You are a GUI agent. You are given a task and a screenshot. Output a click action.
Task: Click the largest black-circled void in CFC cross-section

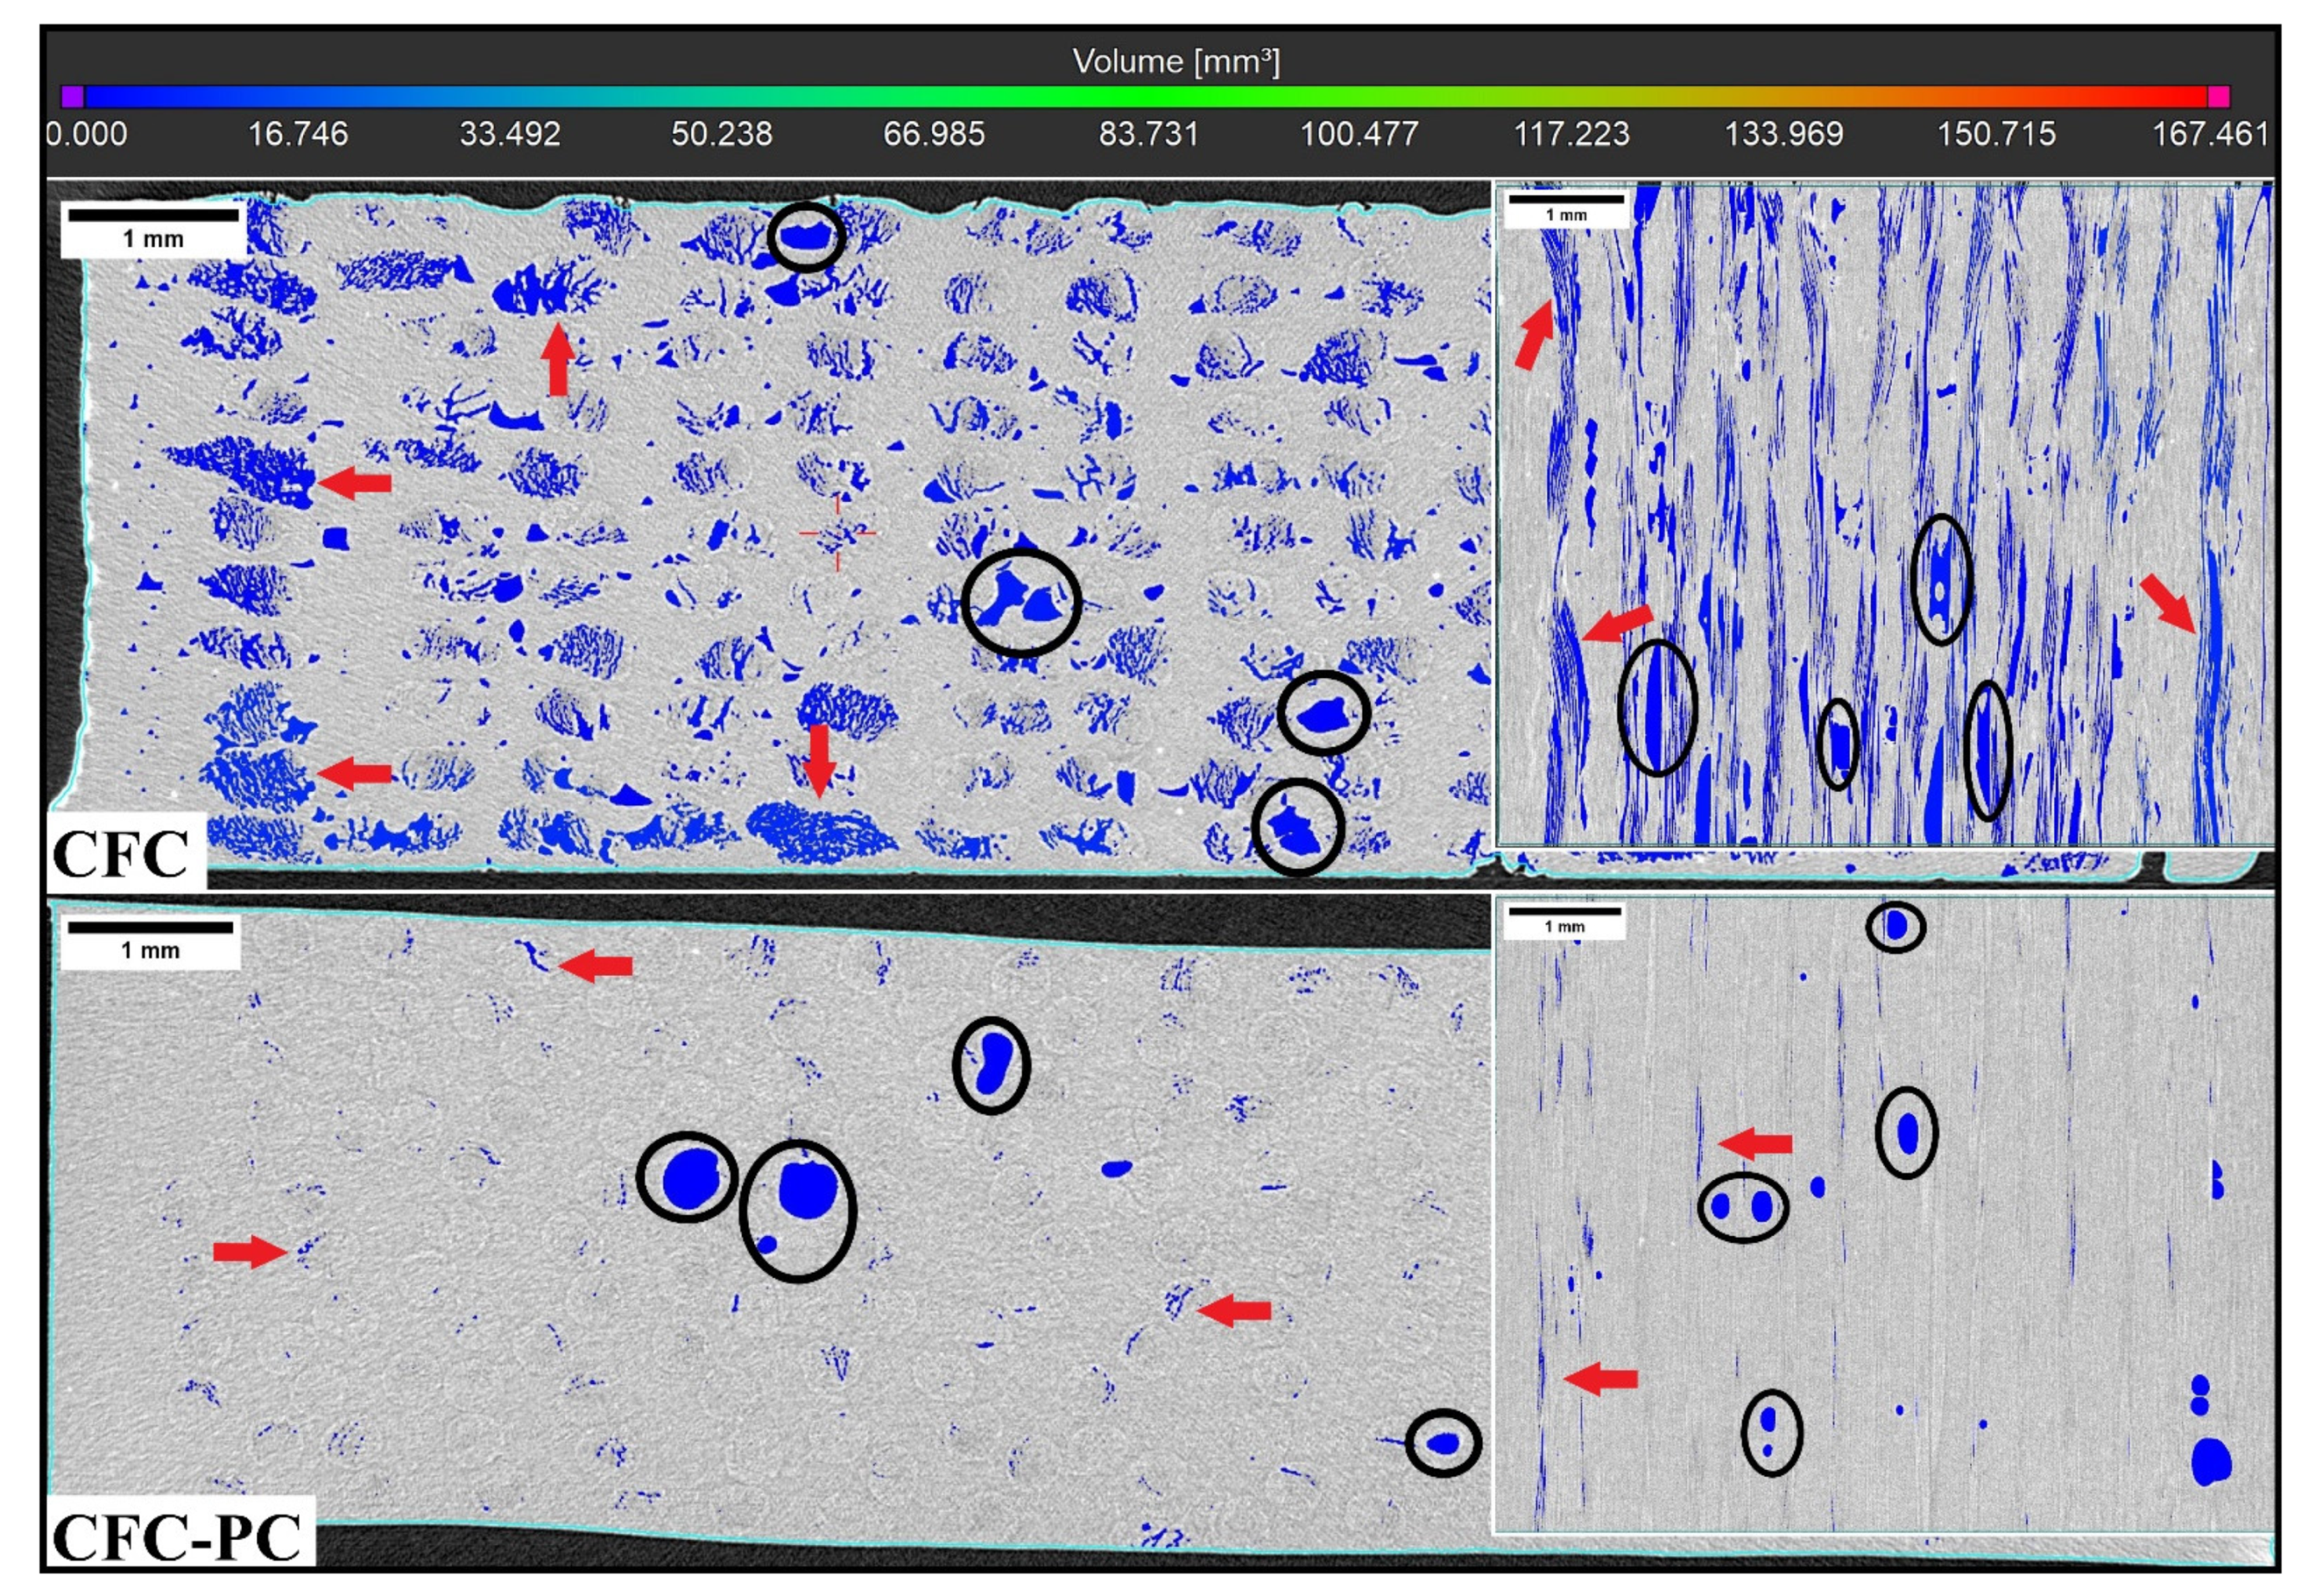click(1021, 604)
